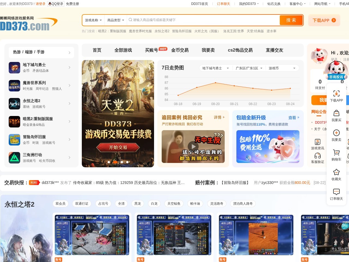The width and height of the screenshot is (349, 262).
Task: Click the 开始交易 banner button
Action: pos(118,147)
